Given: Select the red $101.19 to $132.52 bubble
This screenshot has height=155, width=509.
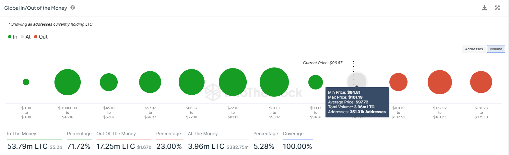Looking at the screenshot, I should click(398, 82).
